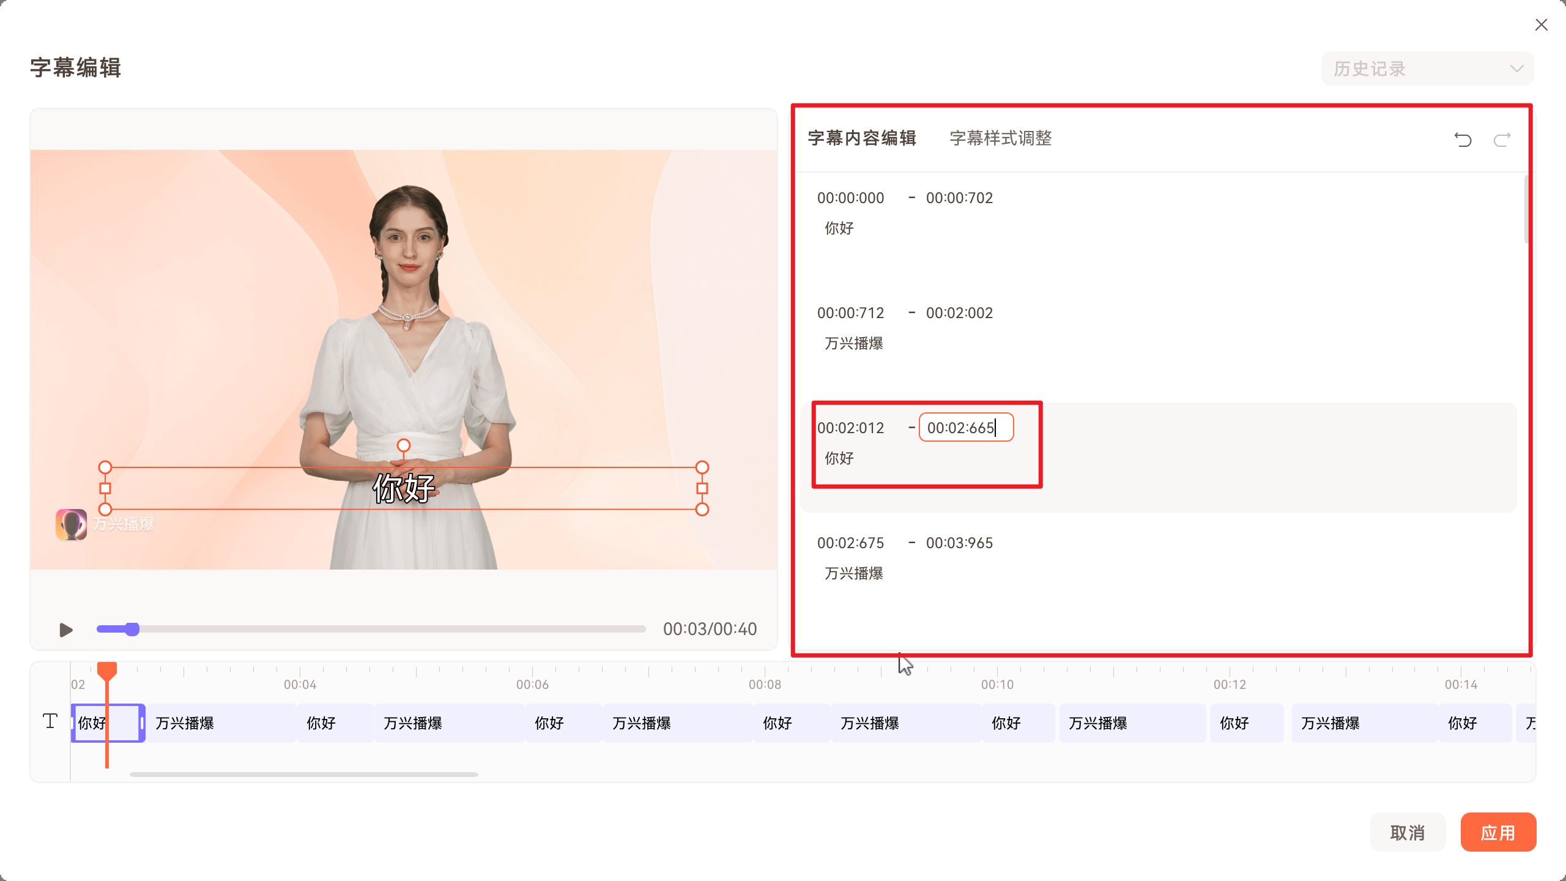
Task: Click the T text track icon on timeline
Action: click(x=50, y=722)
